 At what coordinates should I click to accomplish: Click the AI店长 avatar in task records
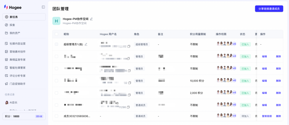point(7,102)
